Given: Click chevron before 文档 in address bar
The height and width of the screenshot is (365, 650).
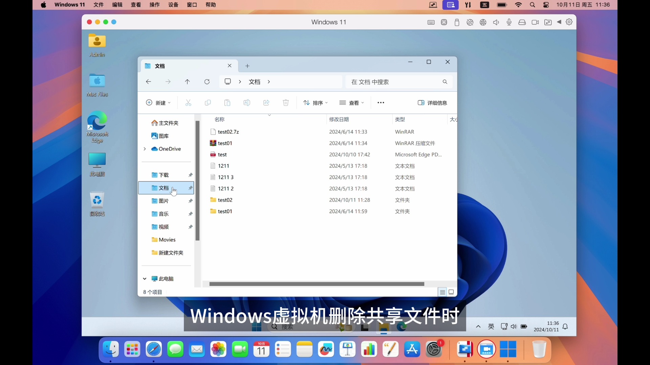Looking at the screenshot, I should tap(240, 82).
